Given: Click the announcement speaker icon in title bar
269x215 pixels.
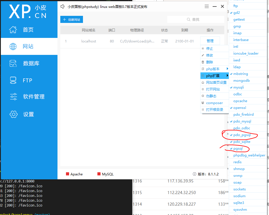Looking at the screenshot, I should tap(63, 6).
